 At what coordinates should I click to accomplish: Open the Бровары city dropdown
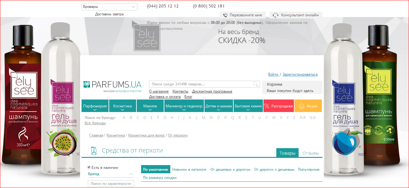point(109,7)
